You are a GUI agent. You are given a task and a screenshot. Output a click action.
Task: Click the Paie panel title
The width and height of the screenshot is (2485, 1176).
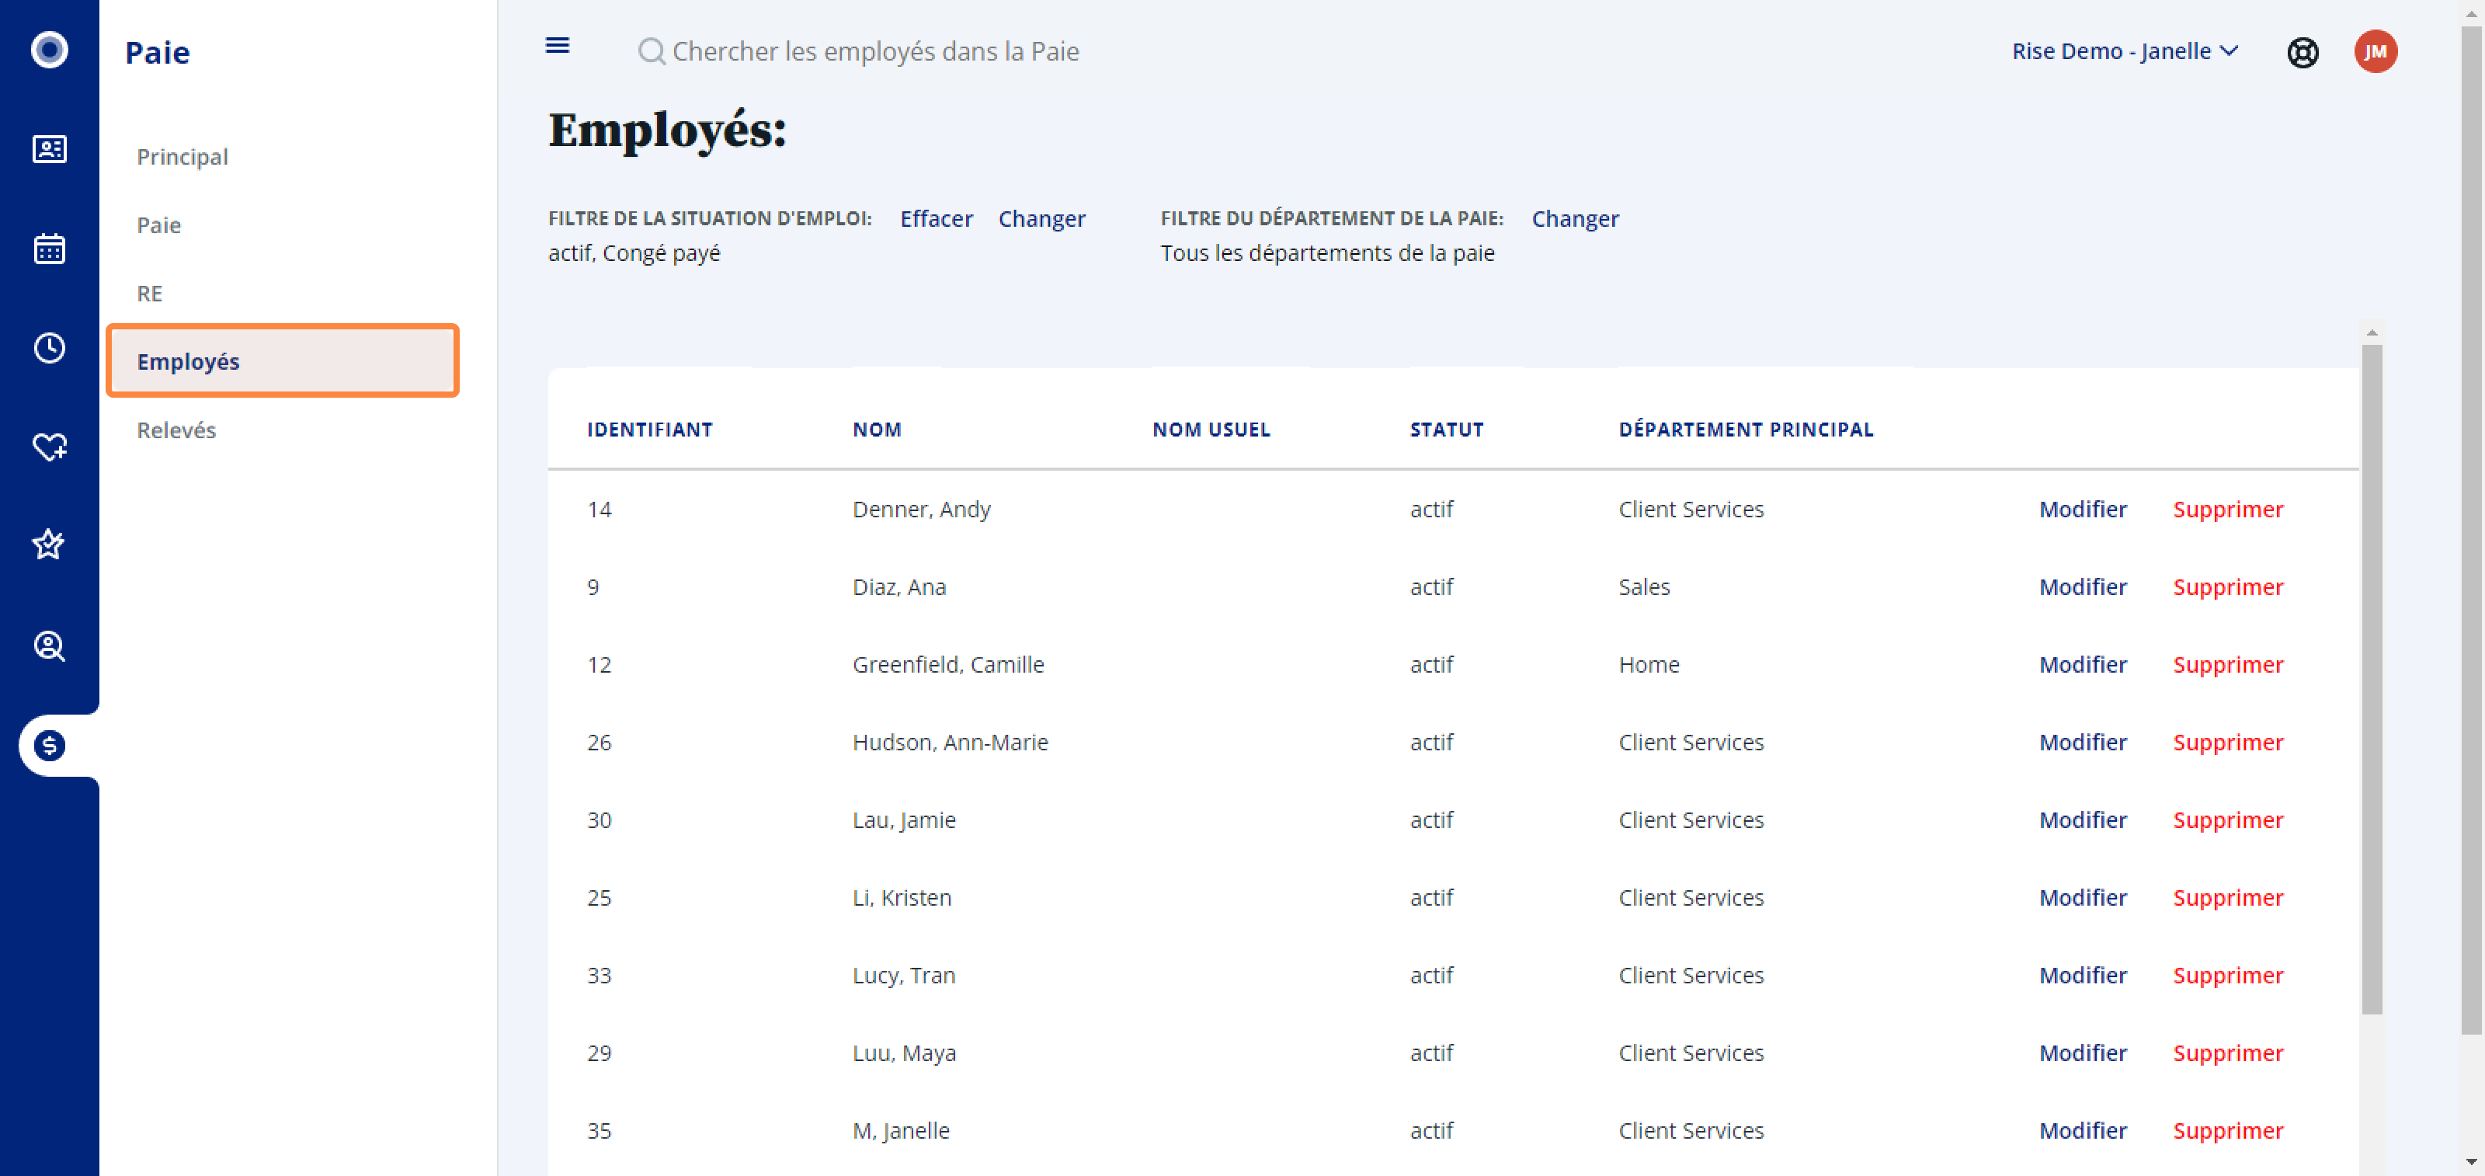point(157,52)
